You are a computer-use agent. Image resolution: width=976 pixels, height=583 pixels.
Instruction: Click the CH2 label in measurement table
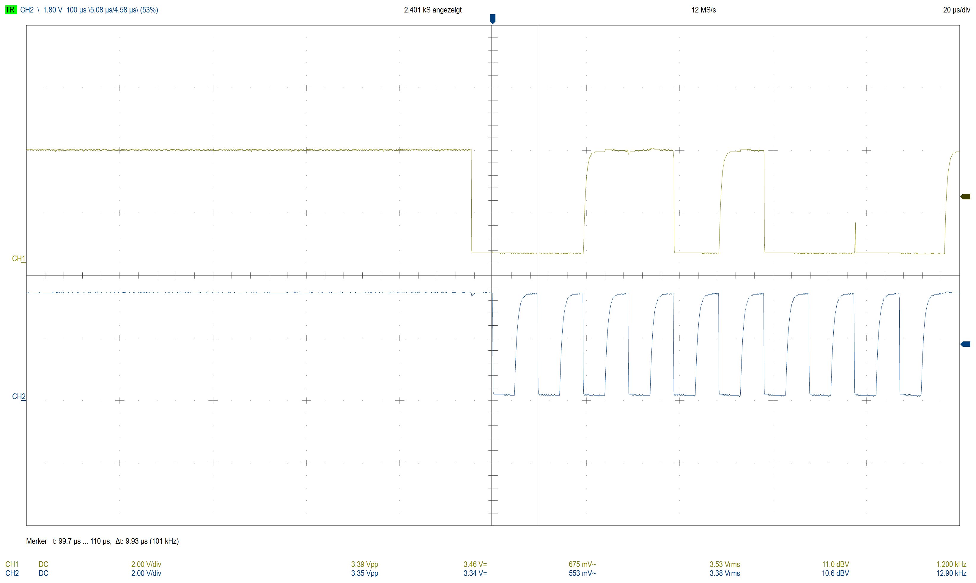(x=12, y=573)
